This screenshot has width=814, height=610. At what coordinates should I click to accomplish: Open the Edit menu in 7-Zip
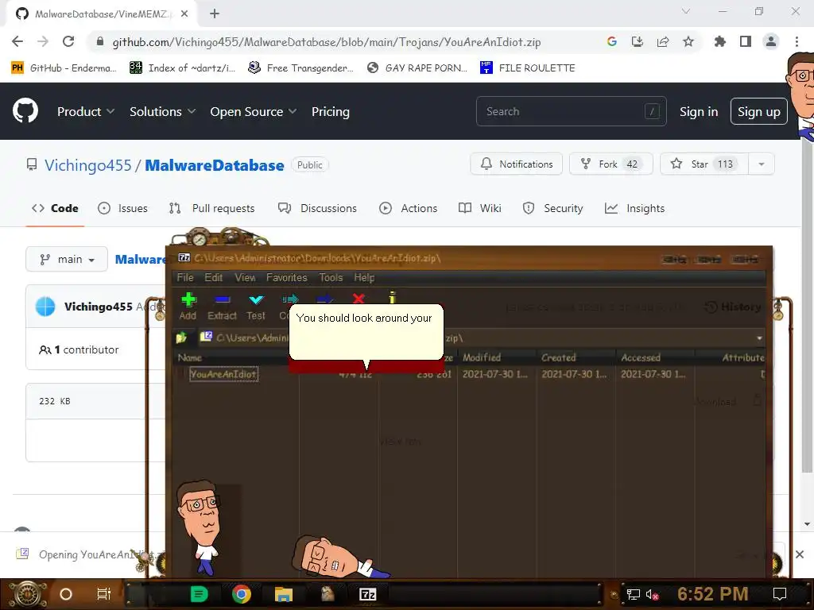(213, 277)
